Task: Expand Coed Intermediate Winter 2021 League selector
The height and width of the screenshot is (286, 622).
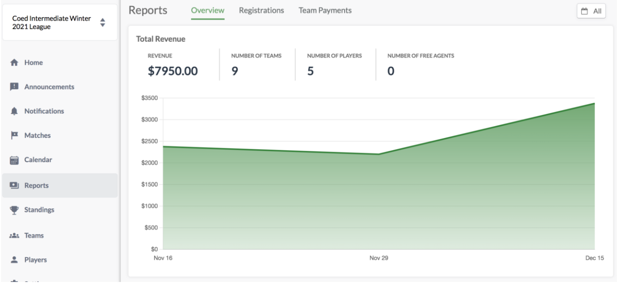Action: pos(60,23)
